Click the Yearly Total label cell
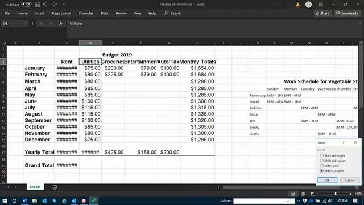This screenshot has width=364, height=205. point(39,153)
